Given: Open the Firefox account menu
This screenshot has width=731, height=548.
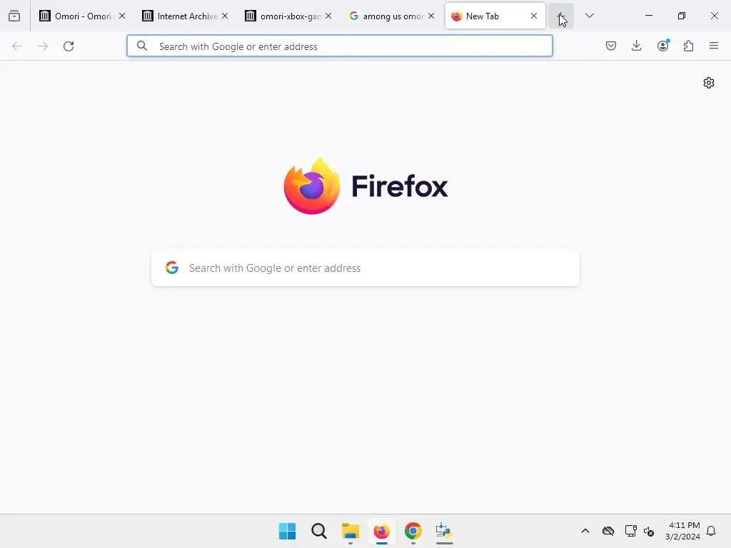Looking at the screenshot, I should click(663, 46).
